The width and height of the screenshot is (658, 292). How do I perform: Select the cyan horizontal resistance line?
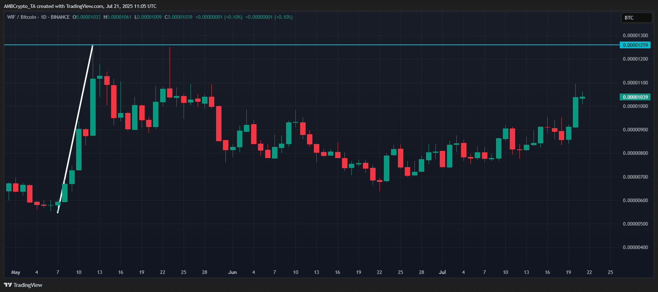[x=325, y=45]
